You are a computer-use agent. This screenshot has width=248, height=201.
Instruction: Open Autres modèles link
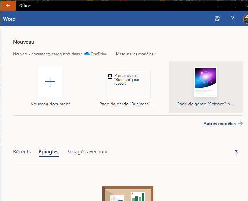[x=223, y=124]
